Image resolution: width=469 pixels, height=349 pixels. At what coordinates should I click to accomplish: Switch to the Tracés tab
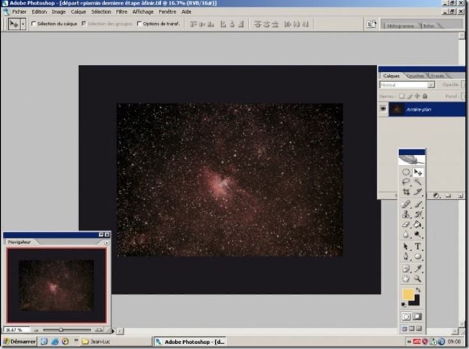coord(438,76)
